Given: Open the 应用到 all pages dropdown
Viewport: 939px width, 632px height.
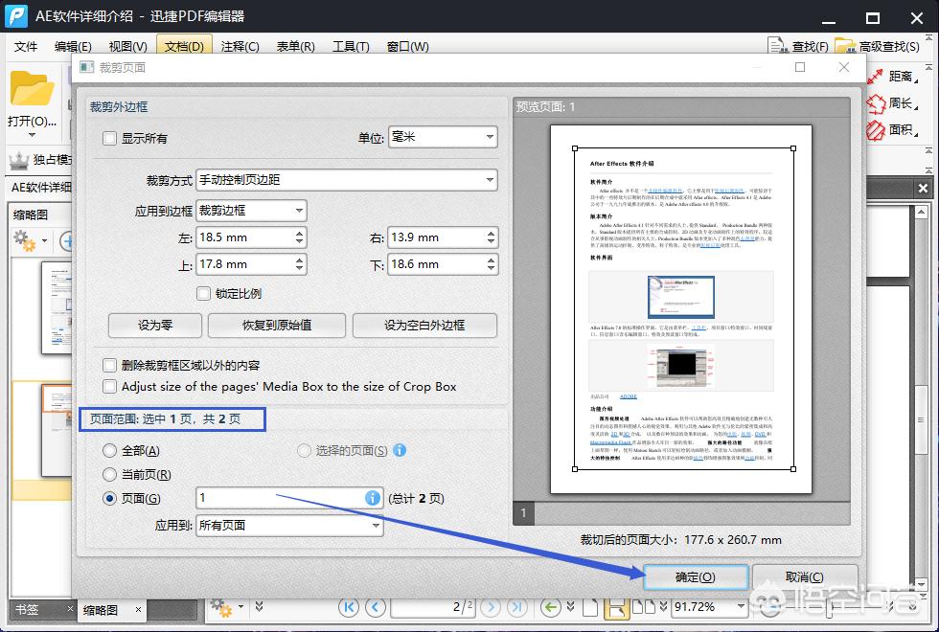Looking at the screenshot, I should 289,525.
